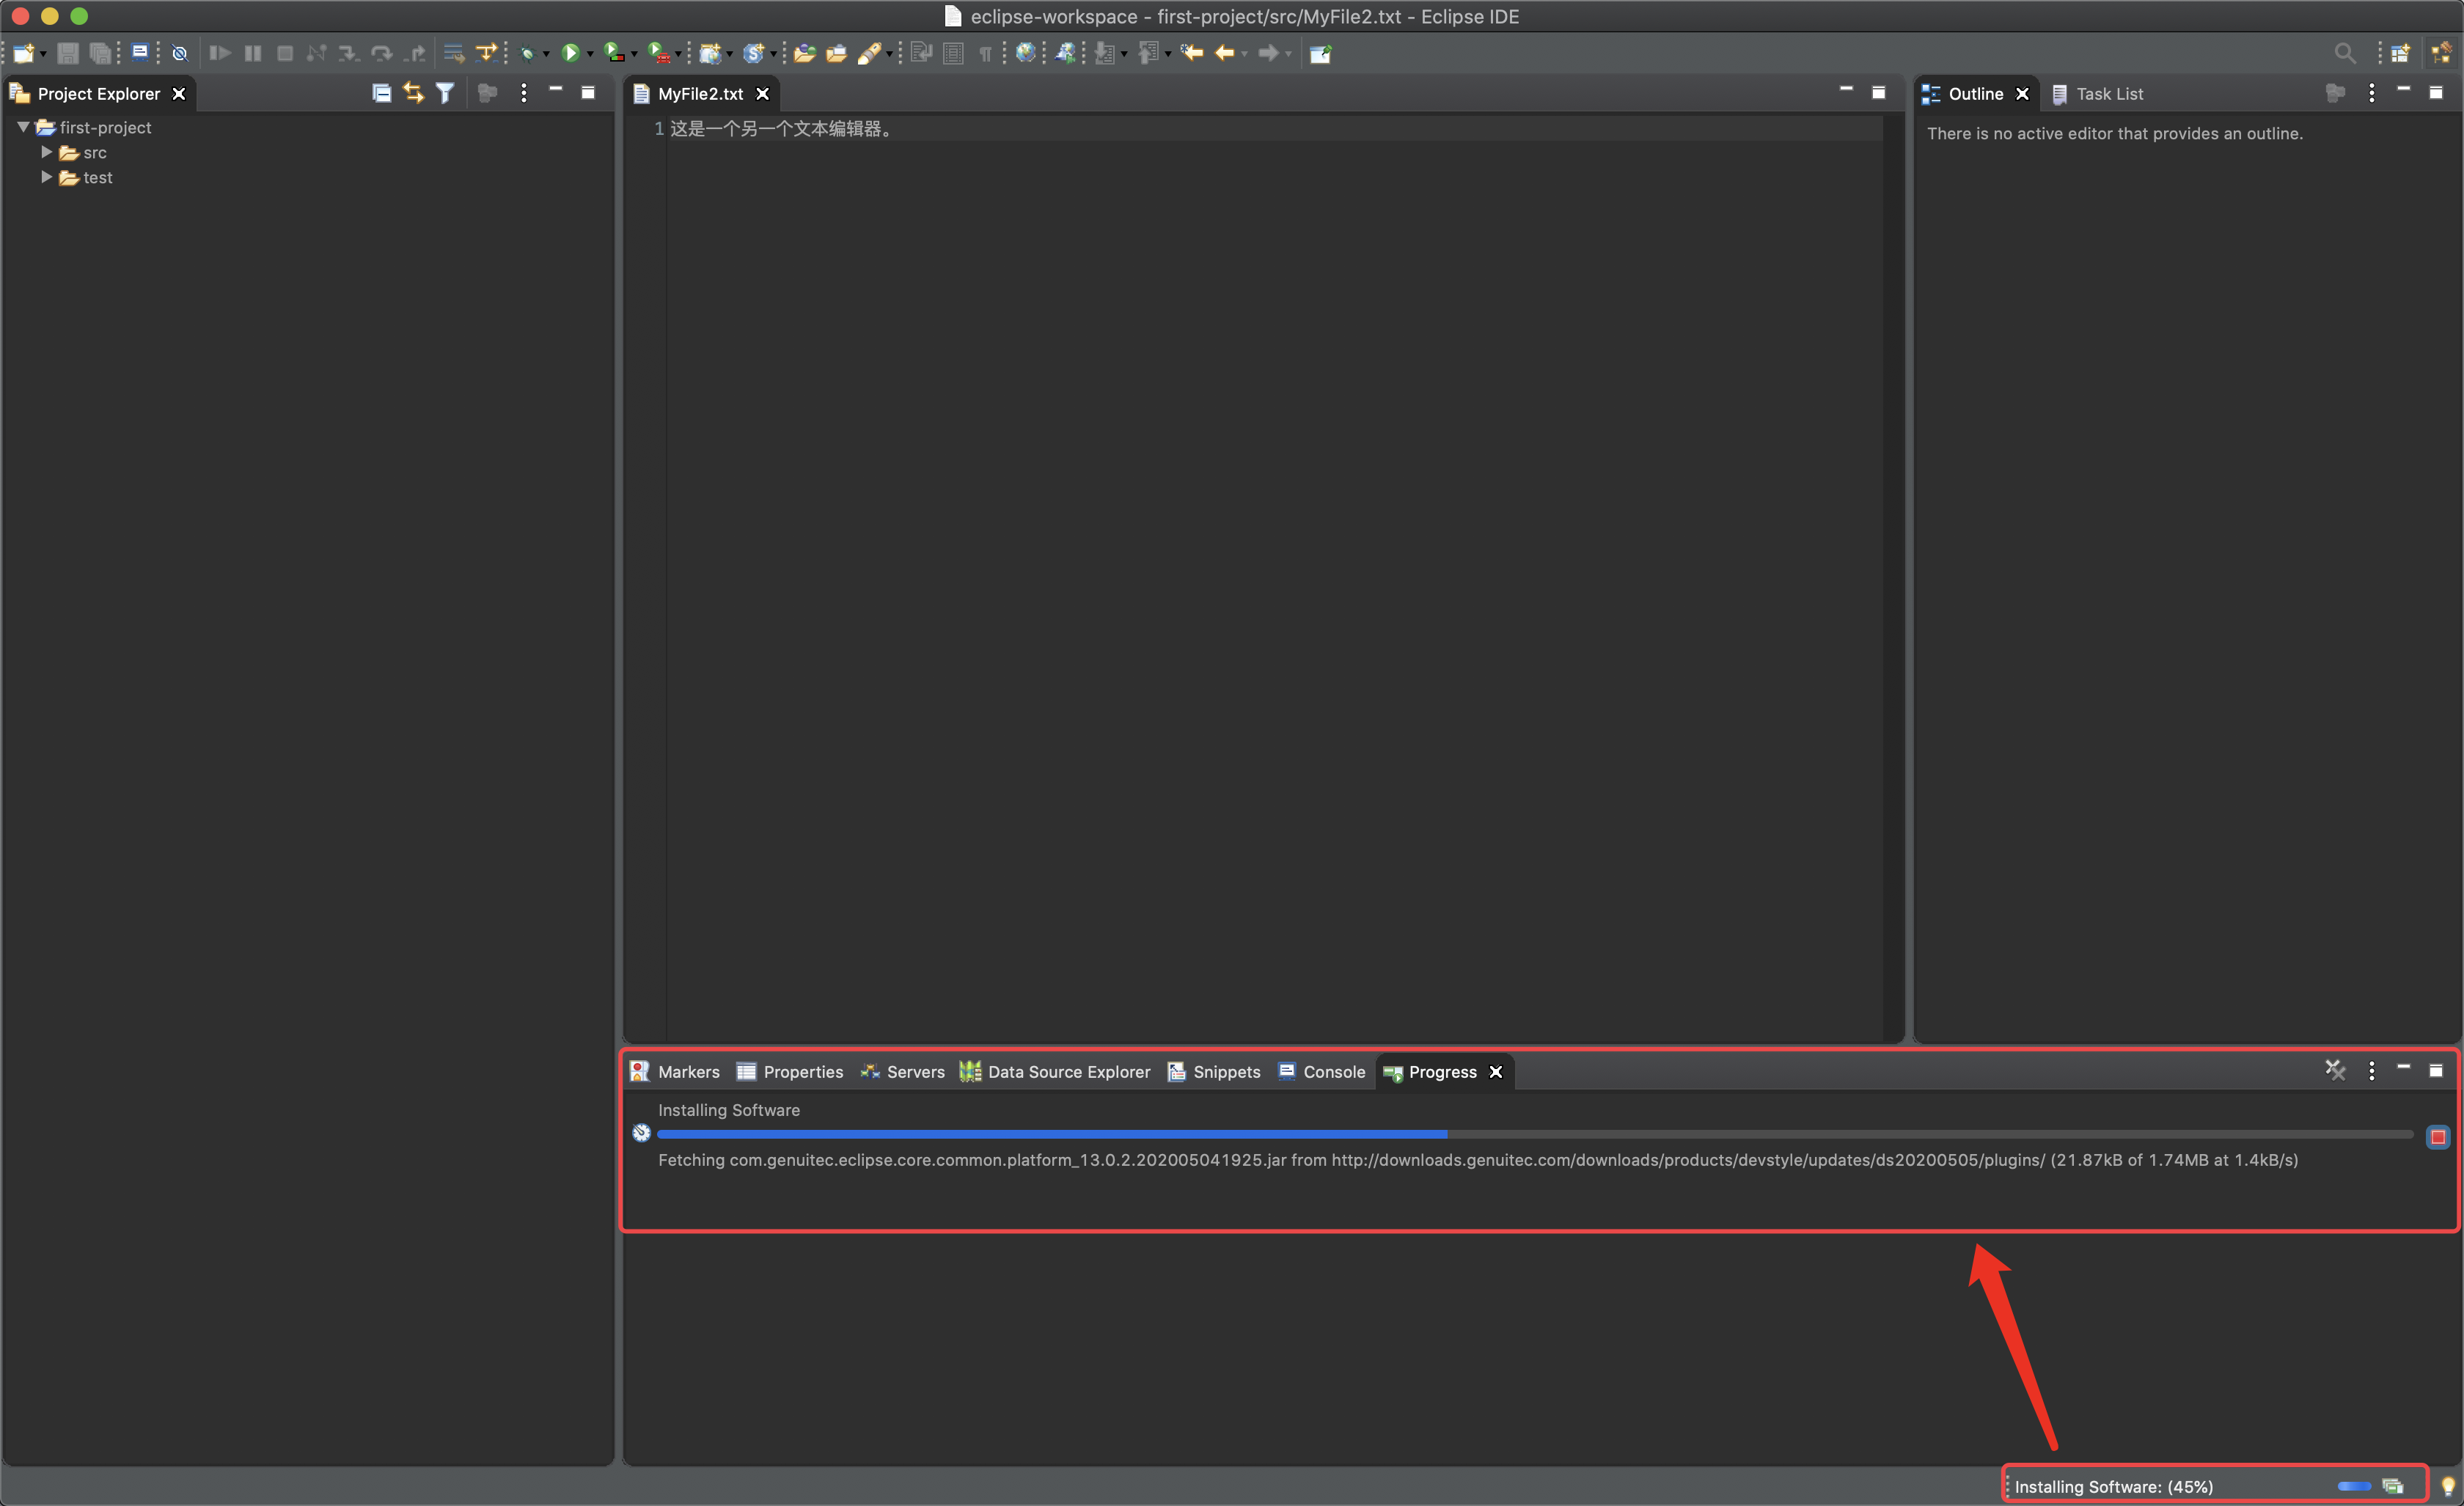Viewport: 2464px width, 1506px height.
Task: Open a terminal via toolbar monitor icon
Action: point(140,53)
